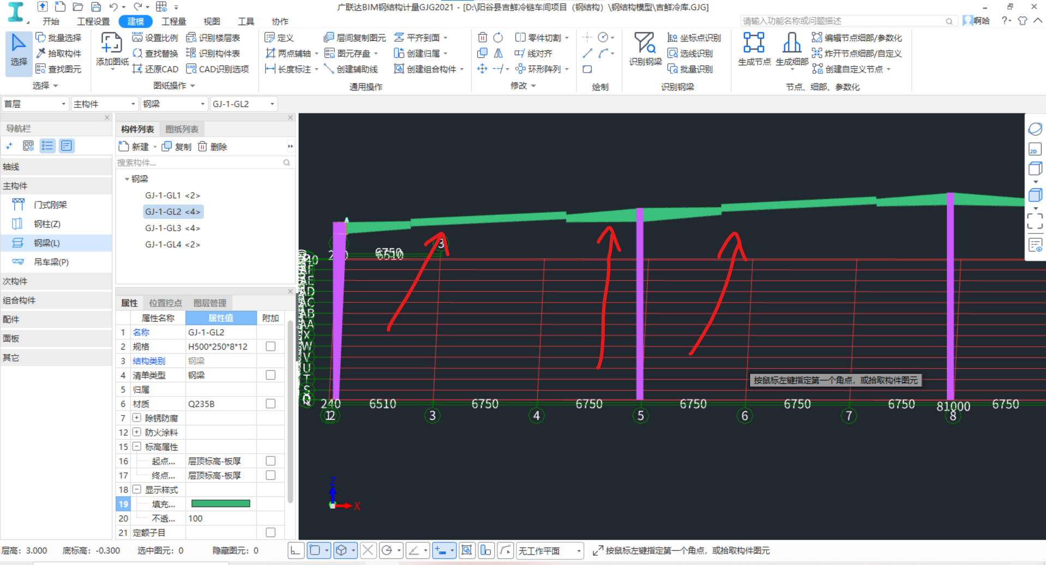Click 还原CAD restore tool
The image size is (1046, 565).
[155, 69]
